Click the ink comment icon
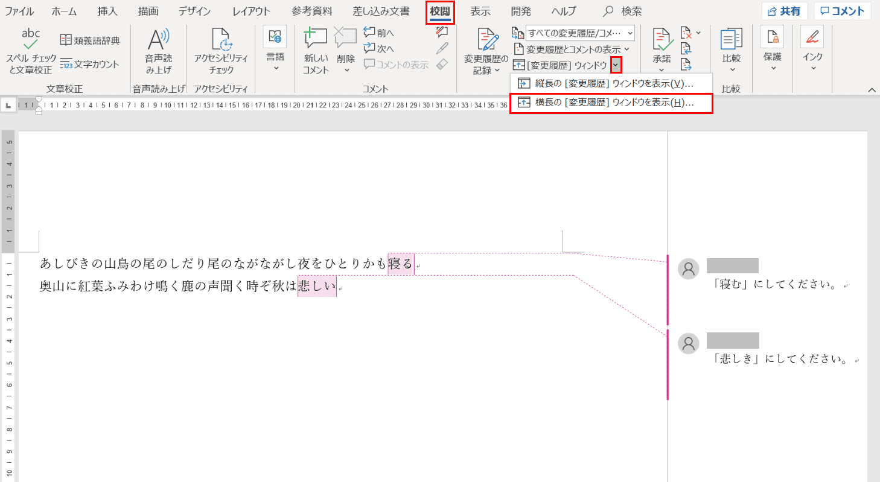This screenshot has width=880, height=482. tap(442, 32)
